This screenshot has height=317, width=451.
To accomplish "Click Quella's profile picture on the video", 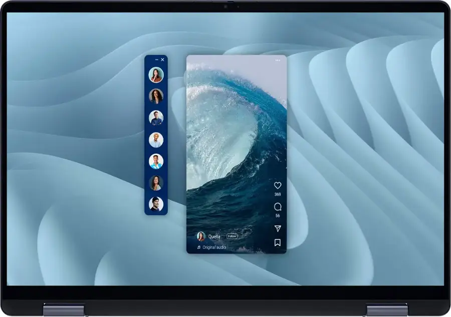I will (201, 236).
